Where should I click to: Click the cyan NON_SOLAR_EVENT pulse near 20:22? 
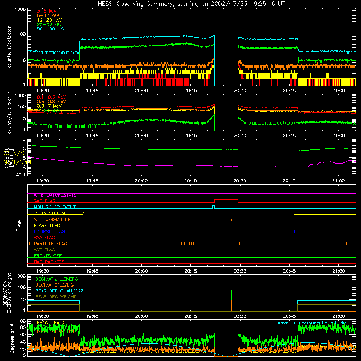pos(213,207)
